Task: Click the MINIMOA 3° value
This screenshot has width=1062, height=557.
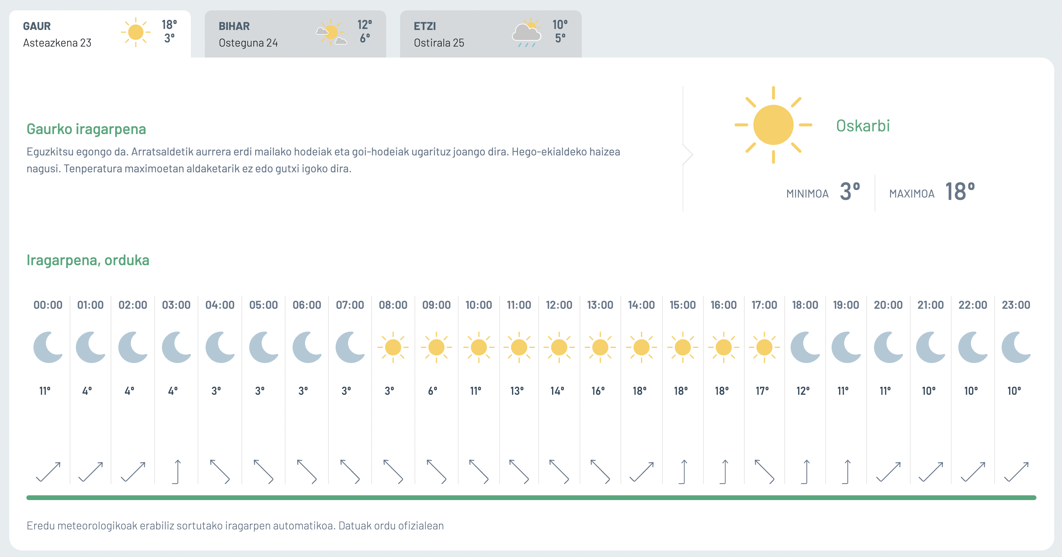Action: (850, 192)
